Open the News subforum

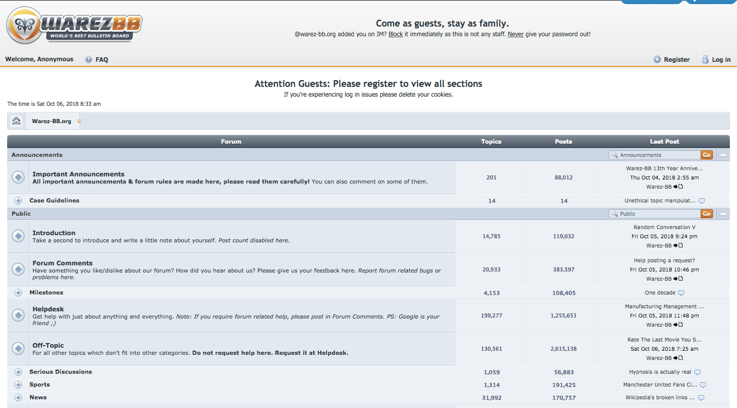[x=38, y=397]
